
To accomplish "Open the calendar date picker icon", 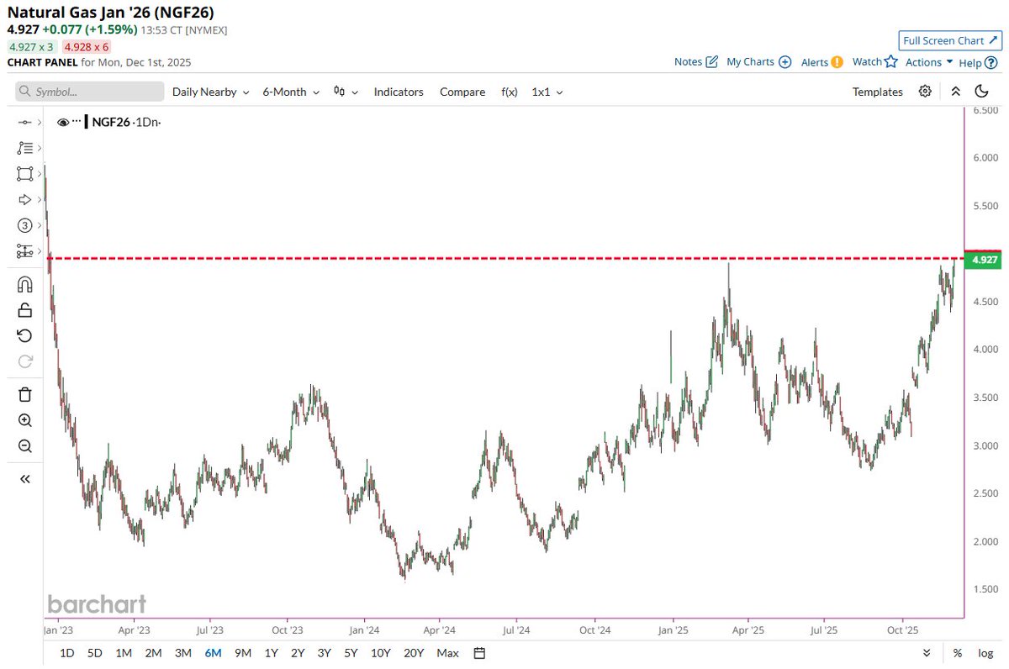I will pos(478,652).
